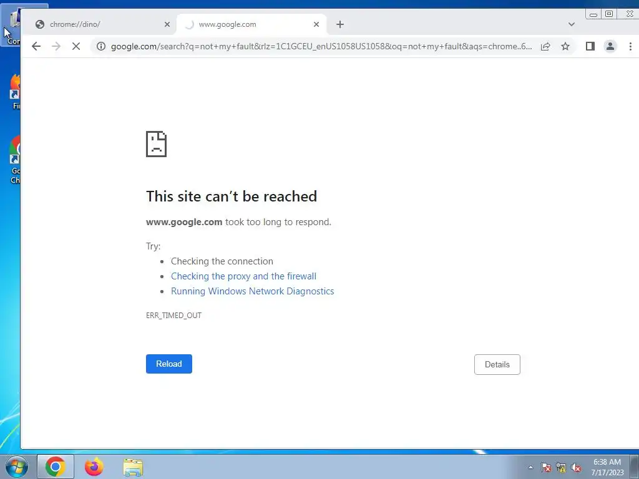
Task: Restore down the Chrome window
Action: tap(609, 14)
